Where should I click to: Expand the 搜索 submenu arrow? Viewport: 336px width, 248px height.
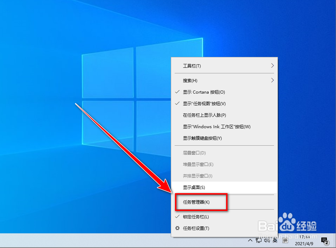click(272, 80)
